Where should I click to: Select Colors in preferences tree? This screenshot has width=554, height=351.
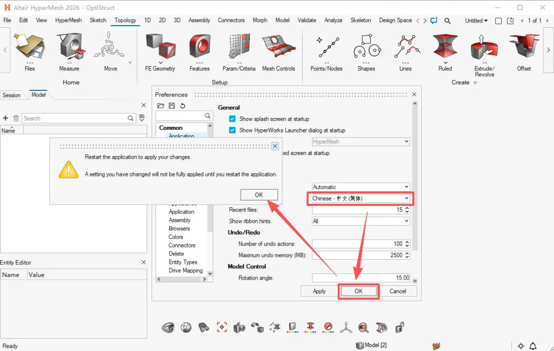(175, 237)
